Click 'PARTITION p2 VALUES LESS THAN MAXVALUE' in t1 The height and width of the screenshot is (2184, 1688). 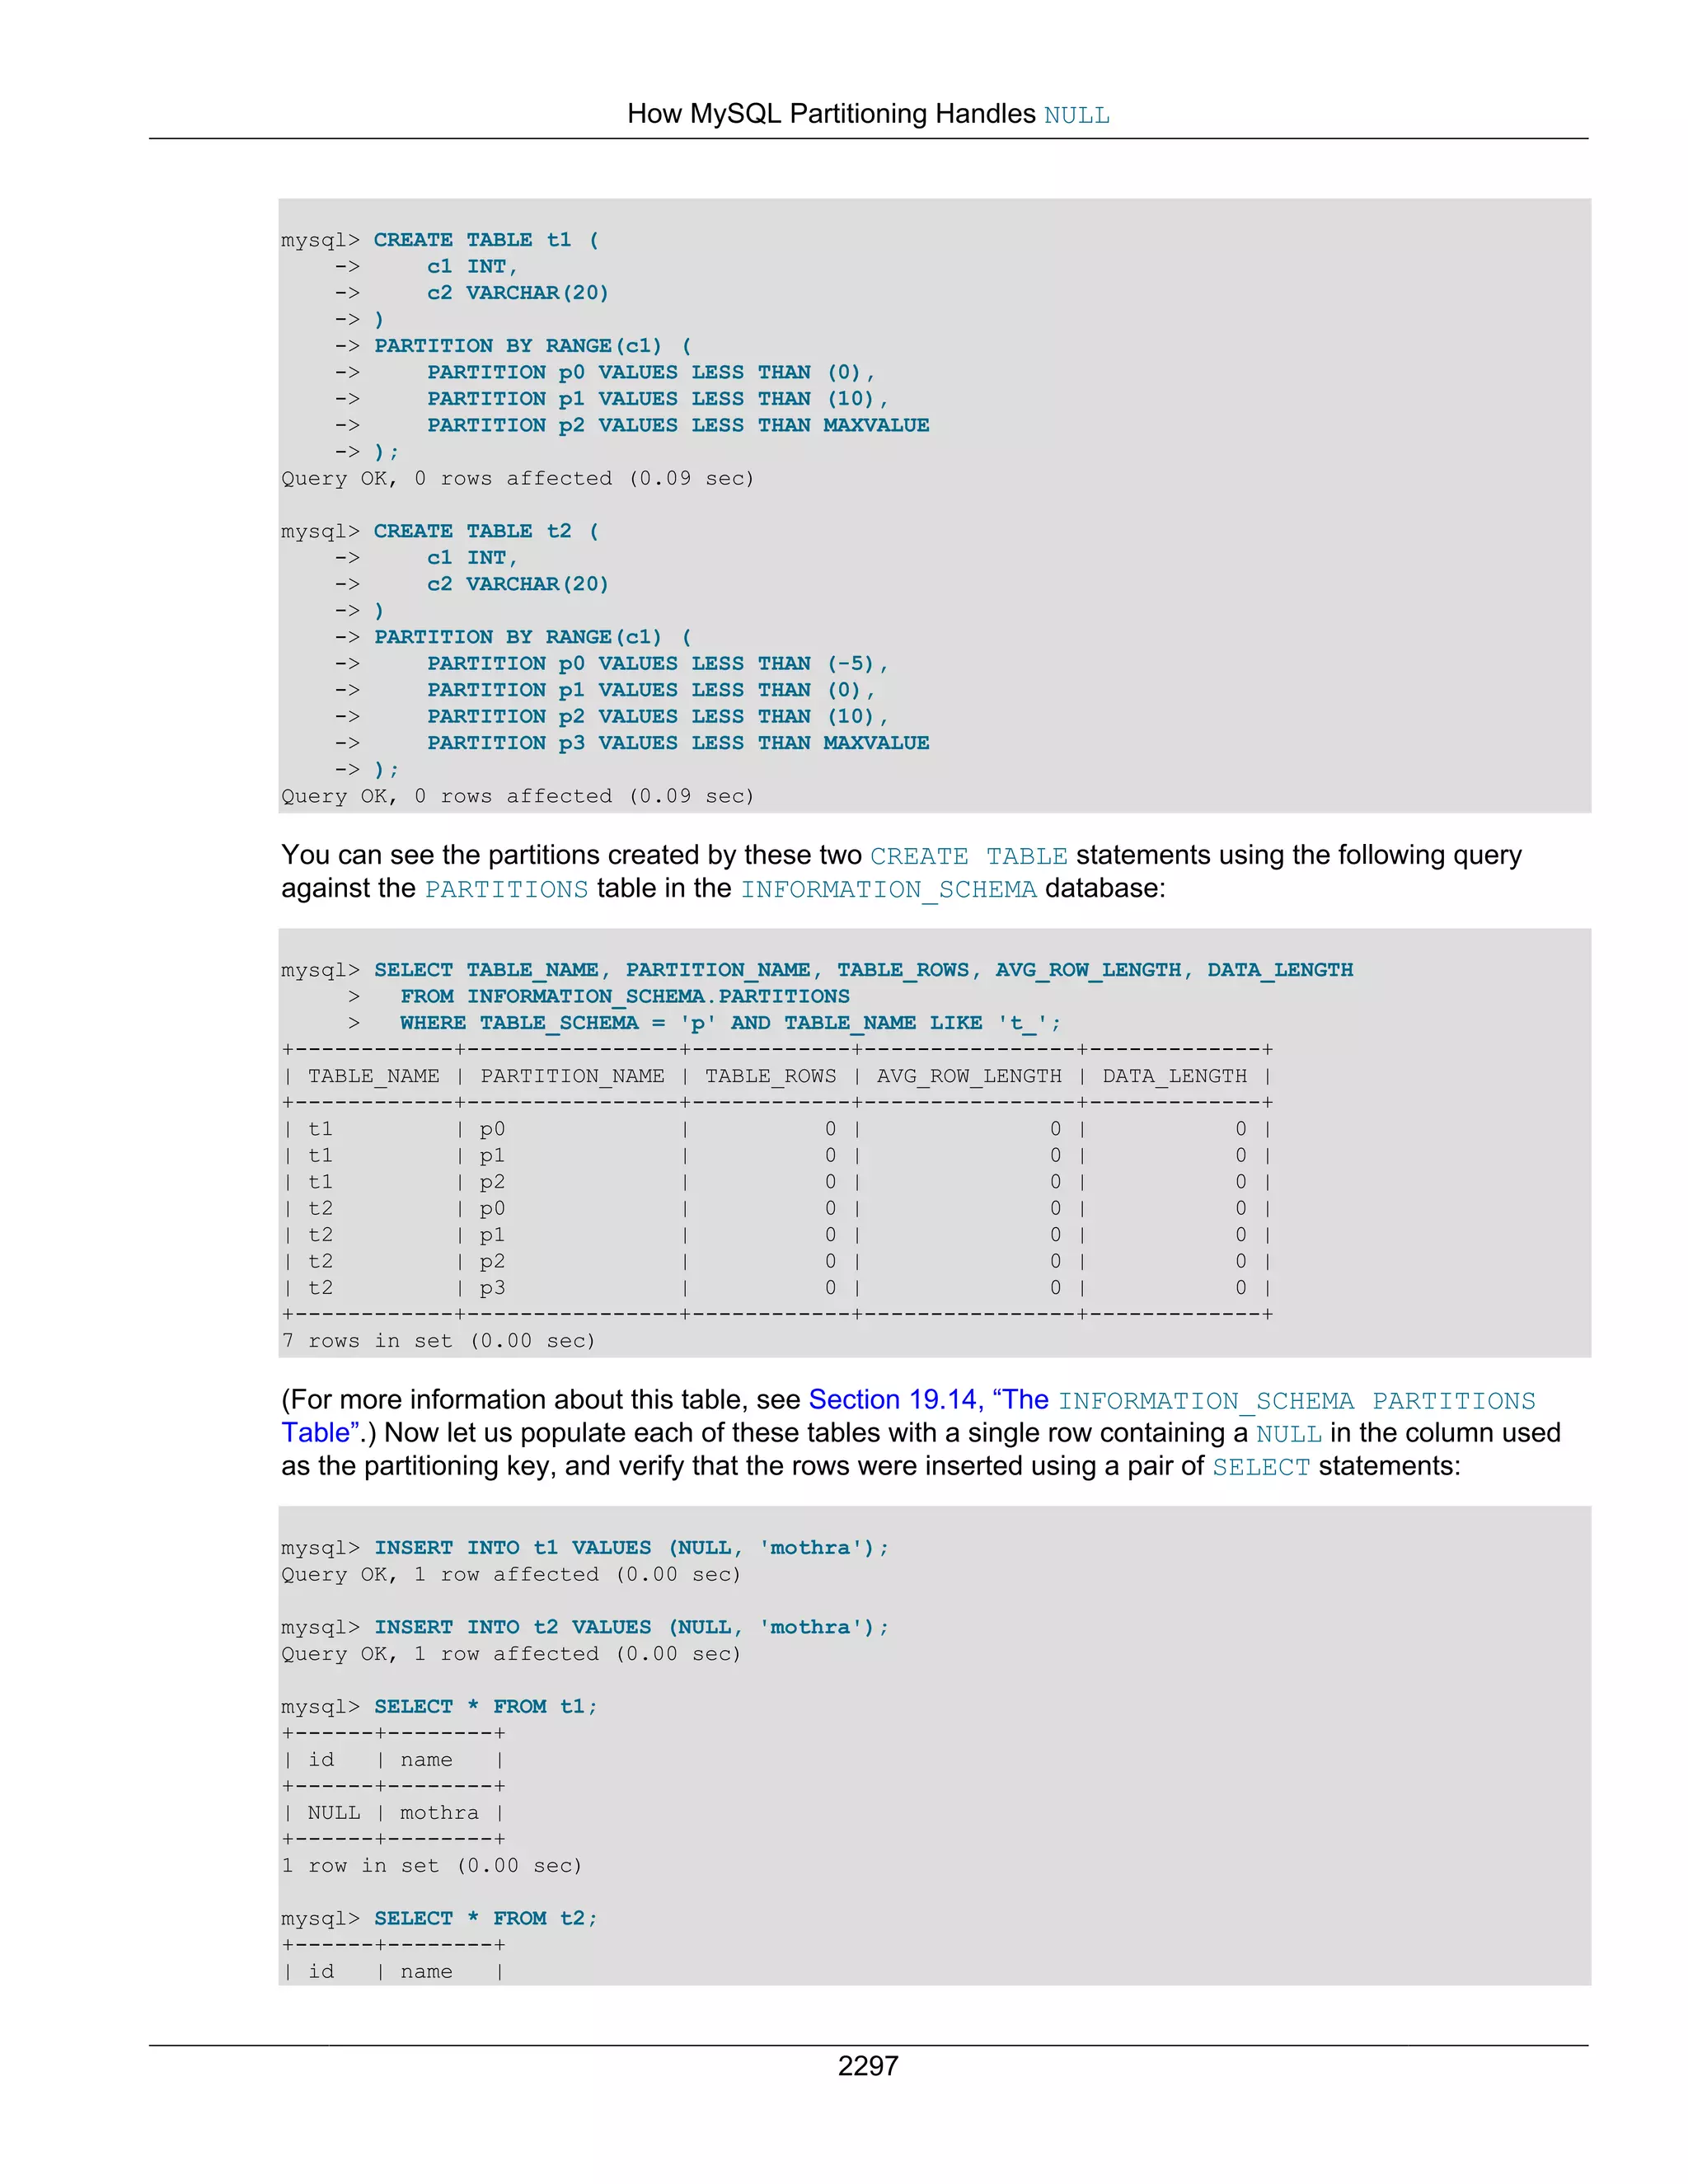coord(678,425)
